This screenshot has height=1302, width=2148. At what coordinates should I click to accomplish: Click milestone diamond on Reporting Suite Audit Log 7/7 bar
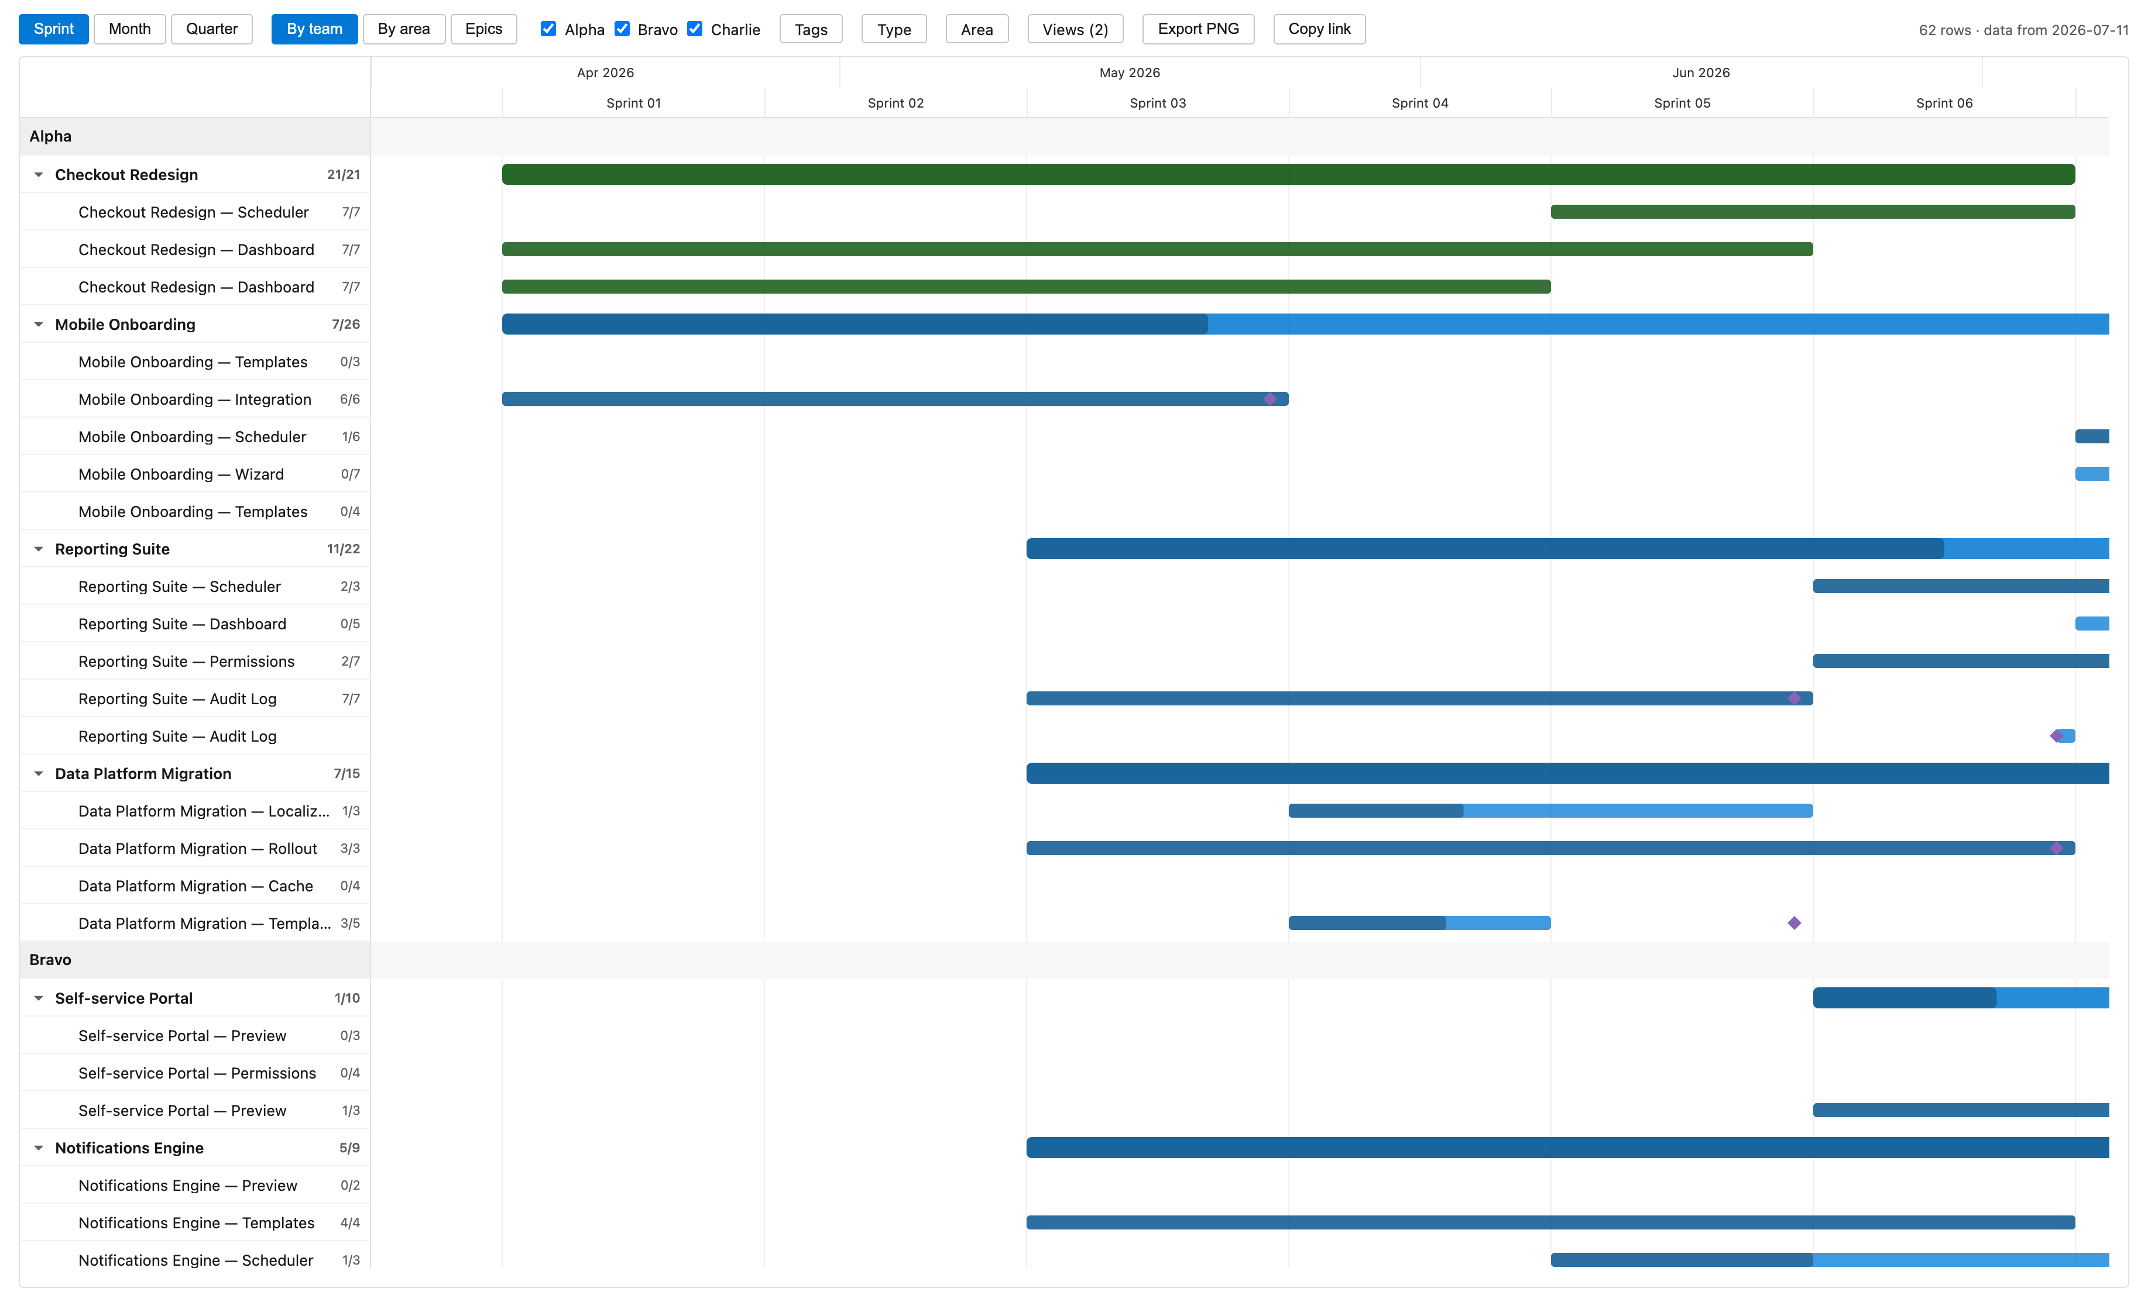pos(1794,698)
